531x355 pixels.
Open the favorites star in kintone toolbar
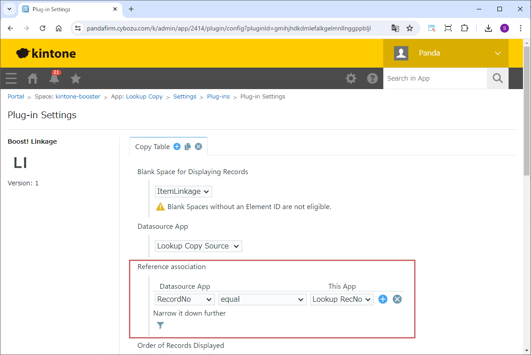coord(76,79)
